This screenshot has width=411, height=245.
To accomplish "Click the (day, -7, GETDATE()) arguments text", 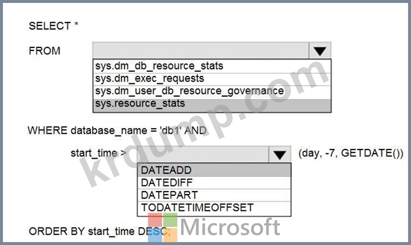I will 350,153.
